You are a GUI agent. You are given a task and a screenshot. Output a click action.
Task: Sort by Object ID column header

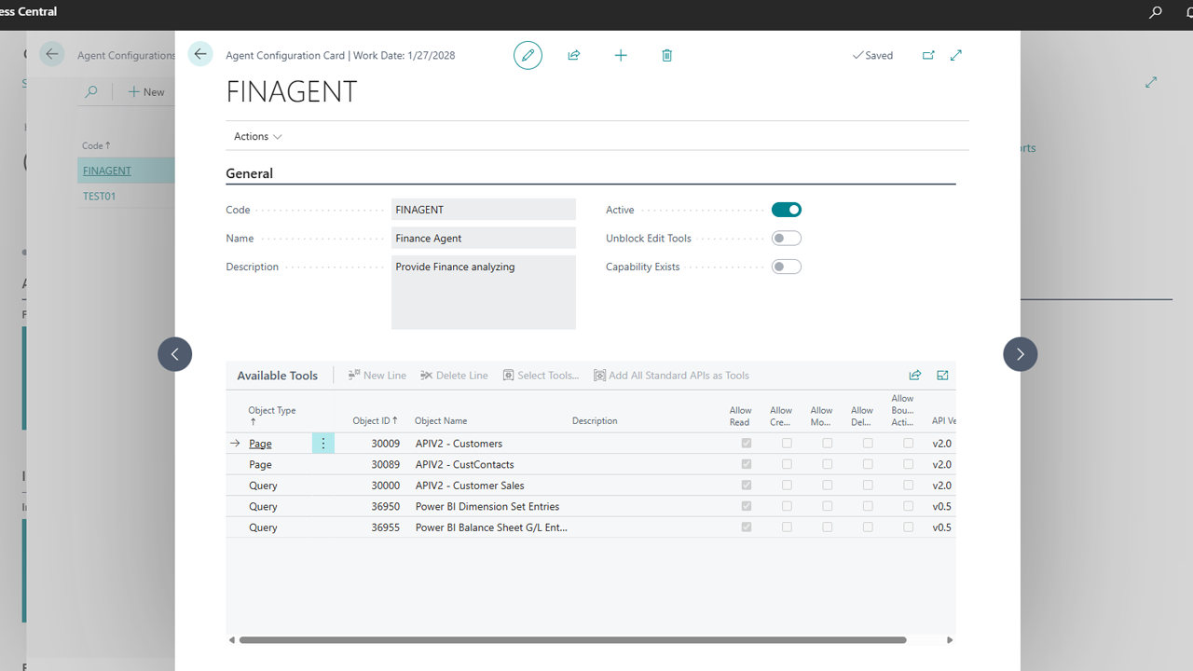375,421
